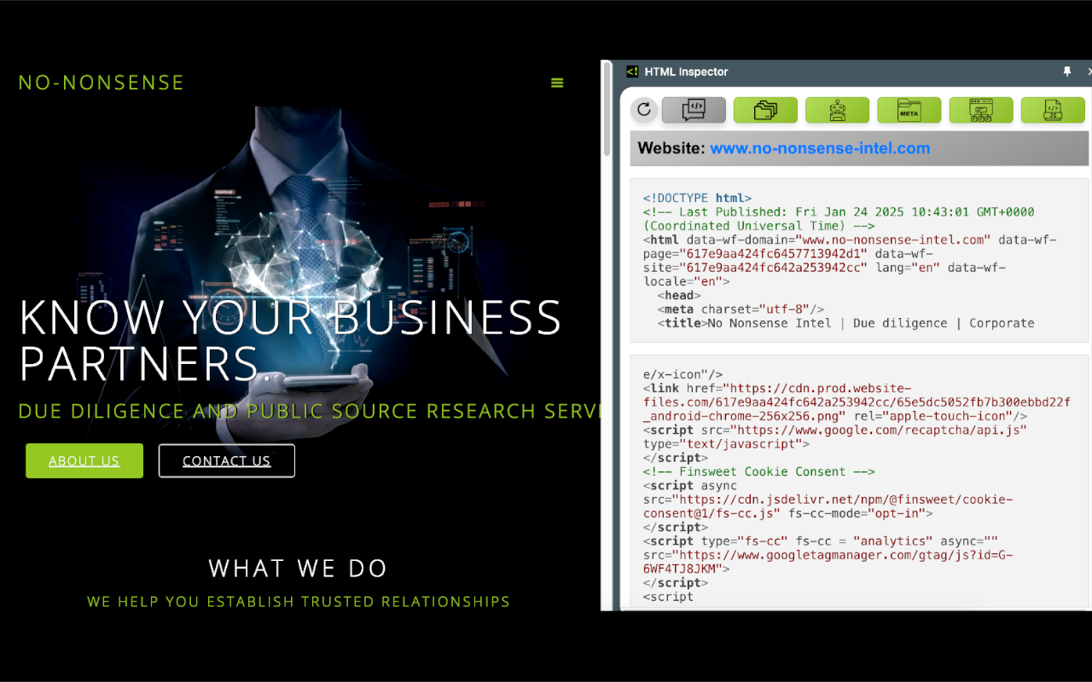This screenshot has width=1092, height=682.
Task: Open the META folder tab
Action: click(x=909, y=109)
